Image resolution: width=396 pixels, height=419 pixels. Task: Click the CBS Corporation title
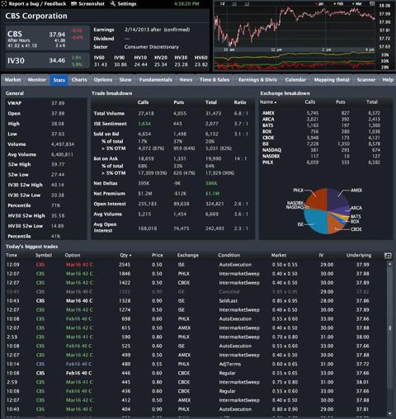[x=36, y=16]
